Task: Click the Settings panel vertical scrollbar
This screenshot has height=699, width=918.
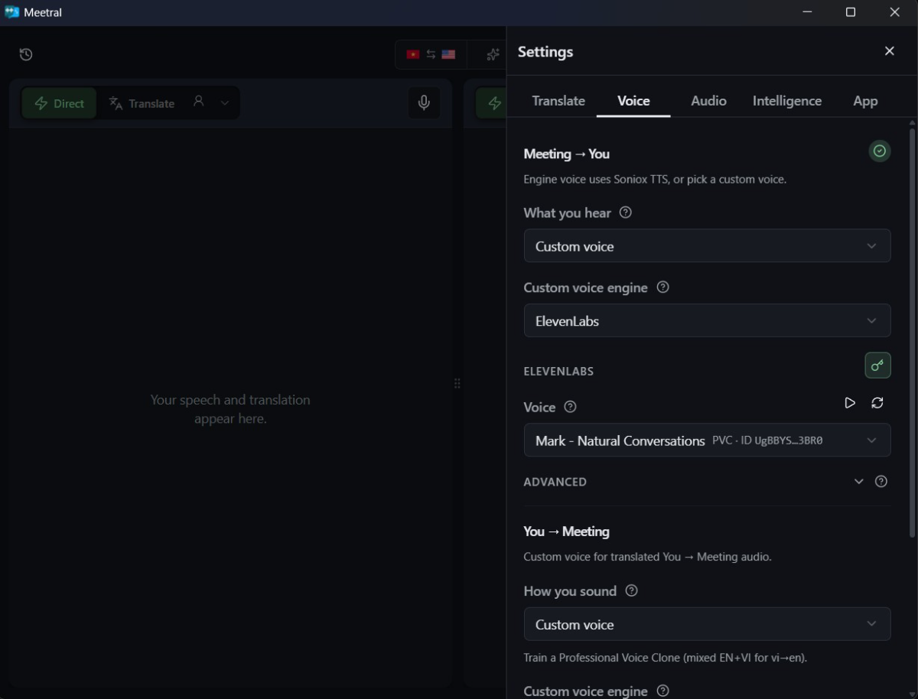Action: pos(912,333)
